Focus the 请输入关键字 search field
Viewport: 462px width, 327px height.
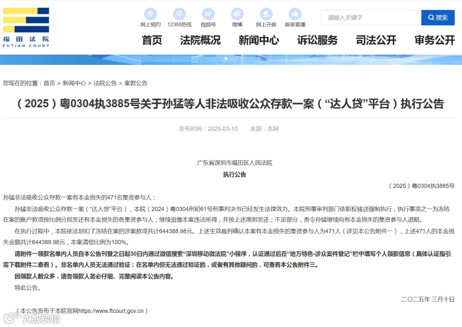point(371,18)
